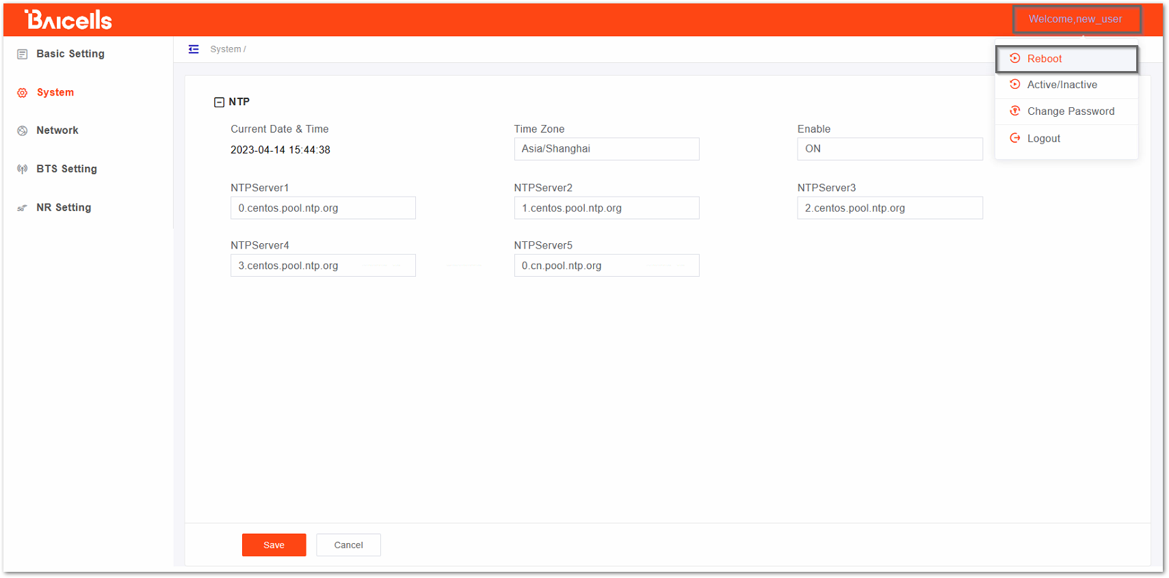Click the BTS Setting antenna icon
Screen dimensions: 1169x578
(23, 169)
